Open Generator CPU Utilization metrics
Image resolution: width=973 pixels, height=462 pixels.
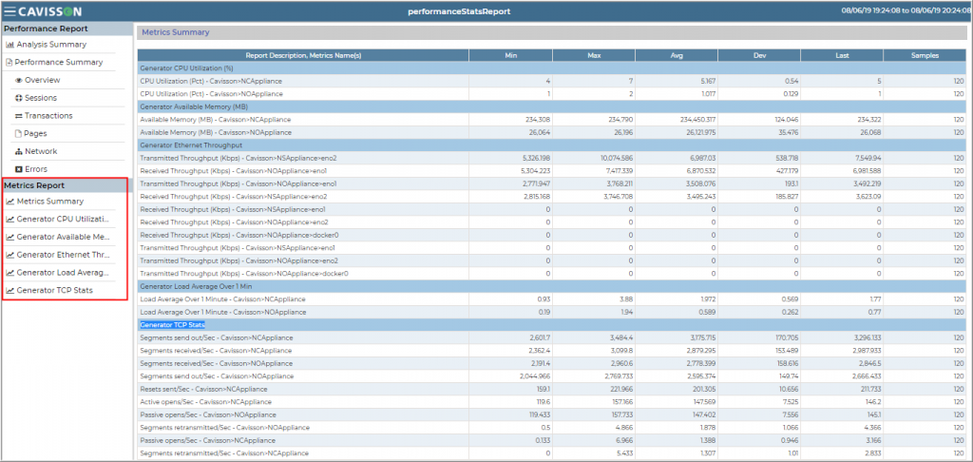click(64, 220)
